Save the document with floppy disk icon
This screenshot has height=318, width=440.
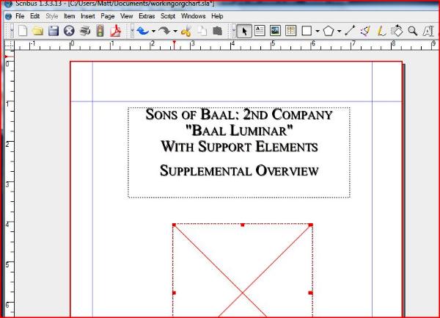[x=54, y=31]
